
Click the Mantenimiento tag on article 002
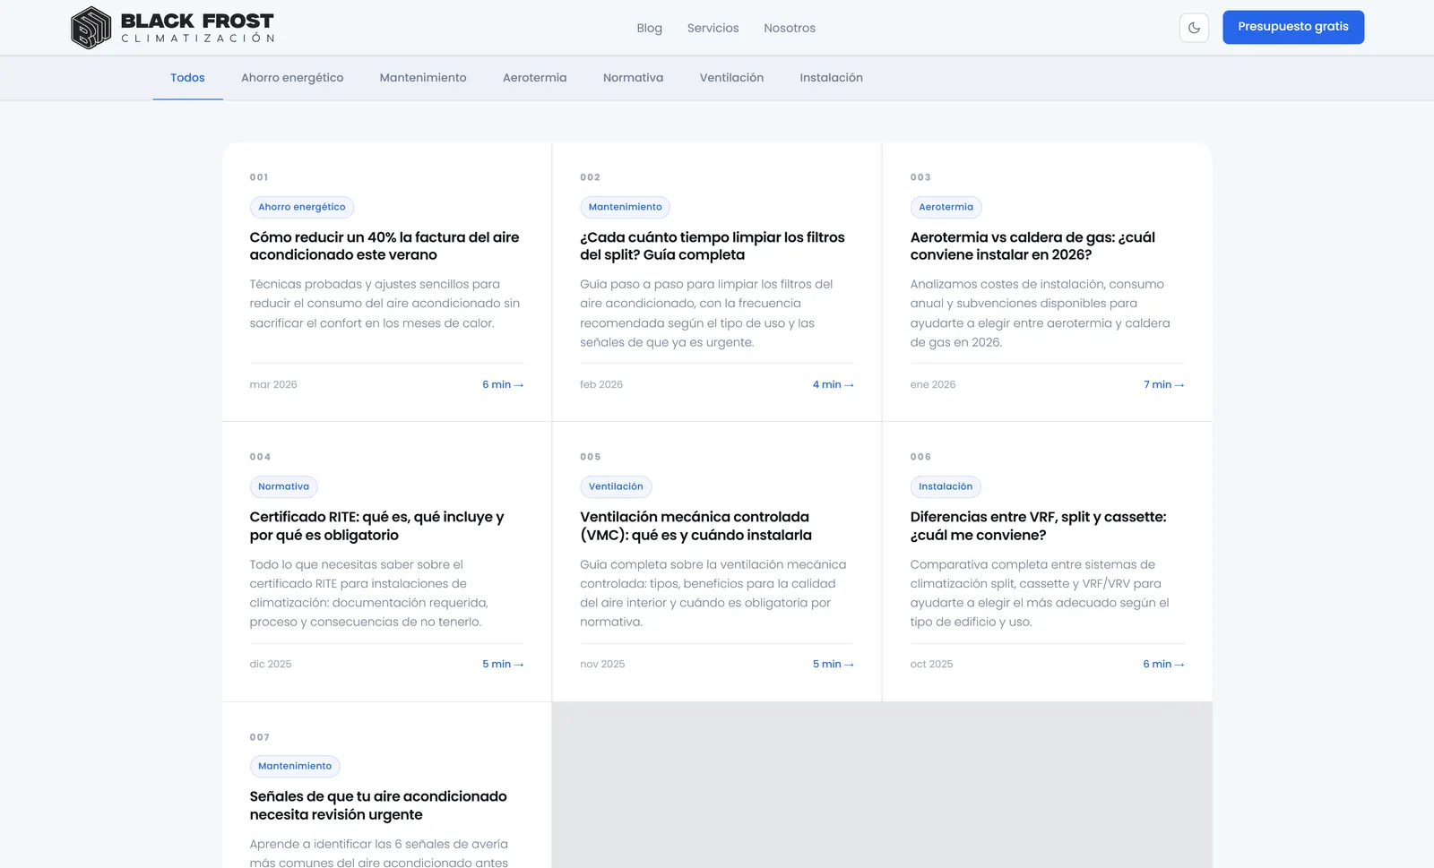[x=626, y=207]
